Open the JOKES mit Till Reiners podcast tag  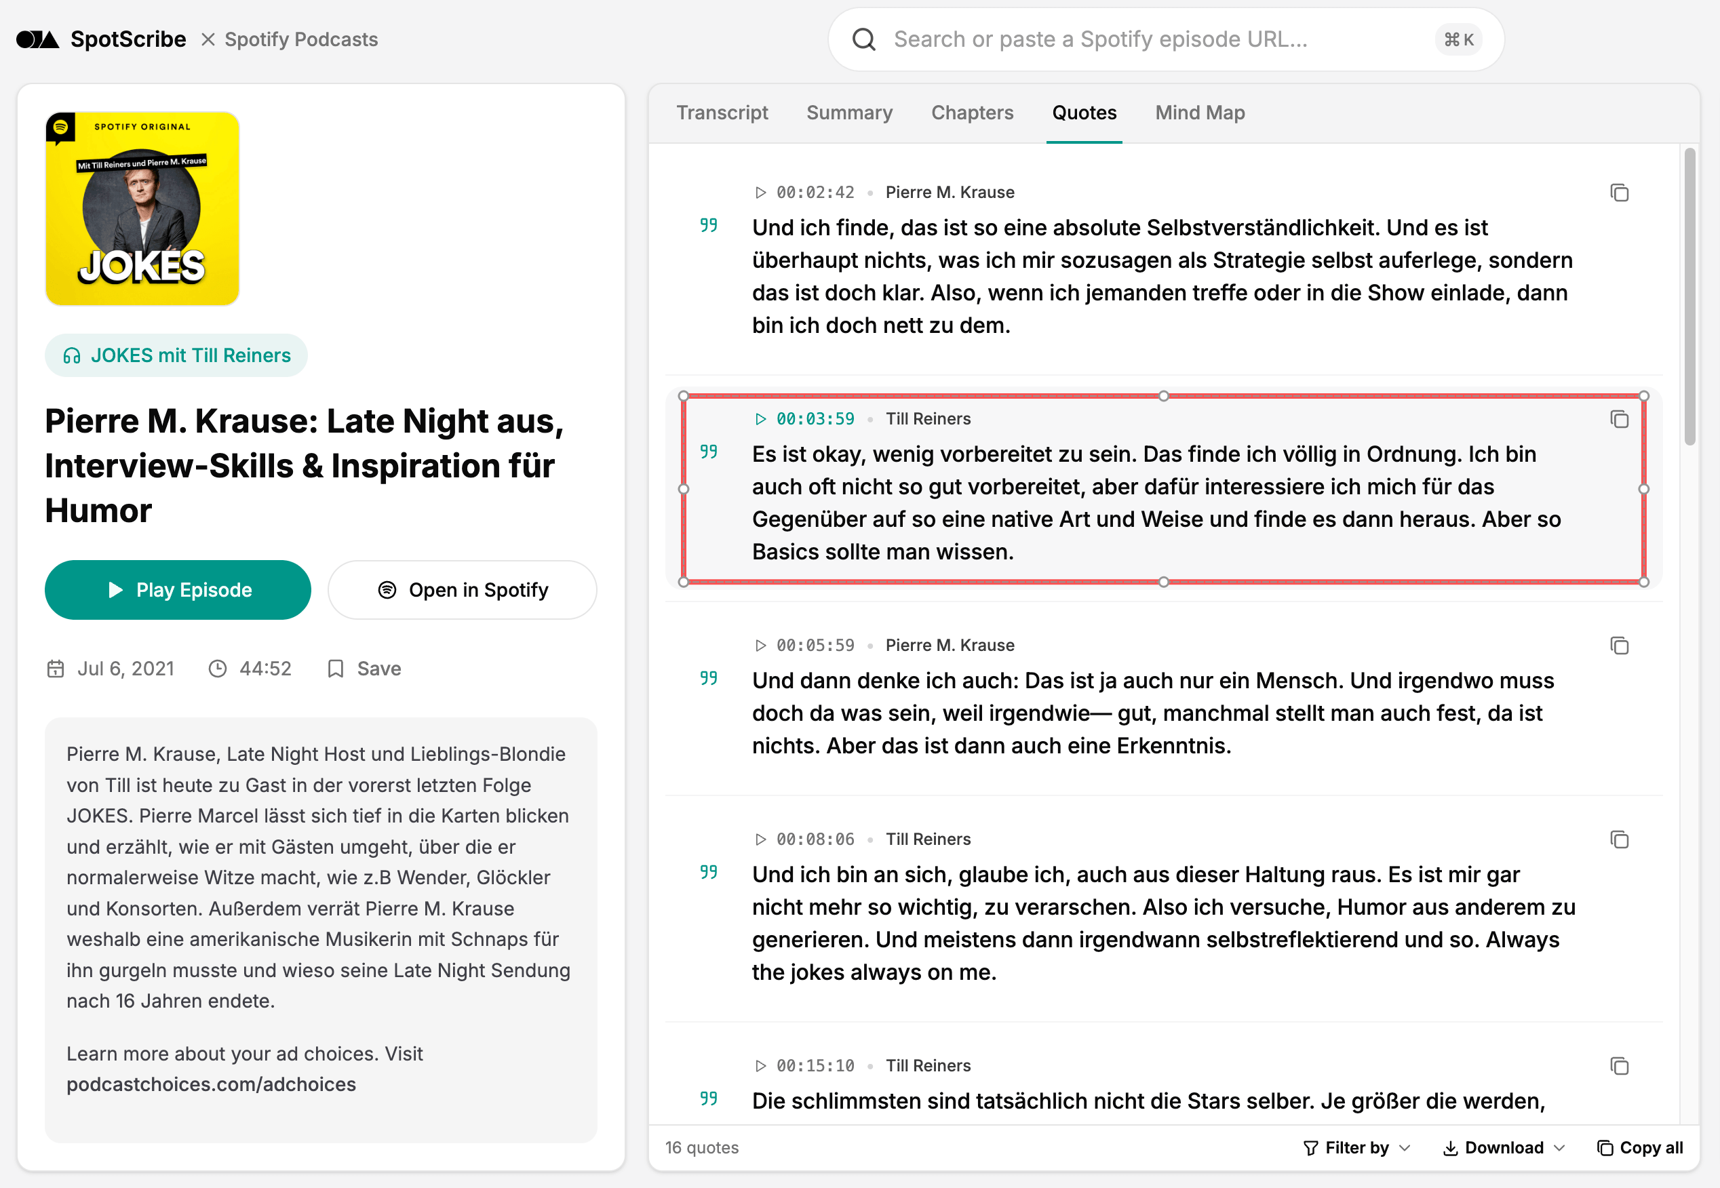pyautogui.click(x=176, y=356)
